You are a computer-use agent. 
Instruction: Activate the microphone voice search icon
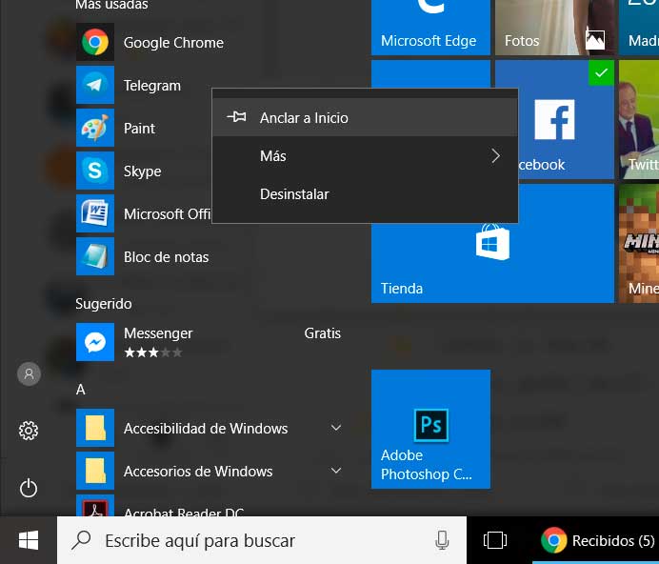[442, 540]
